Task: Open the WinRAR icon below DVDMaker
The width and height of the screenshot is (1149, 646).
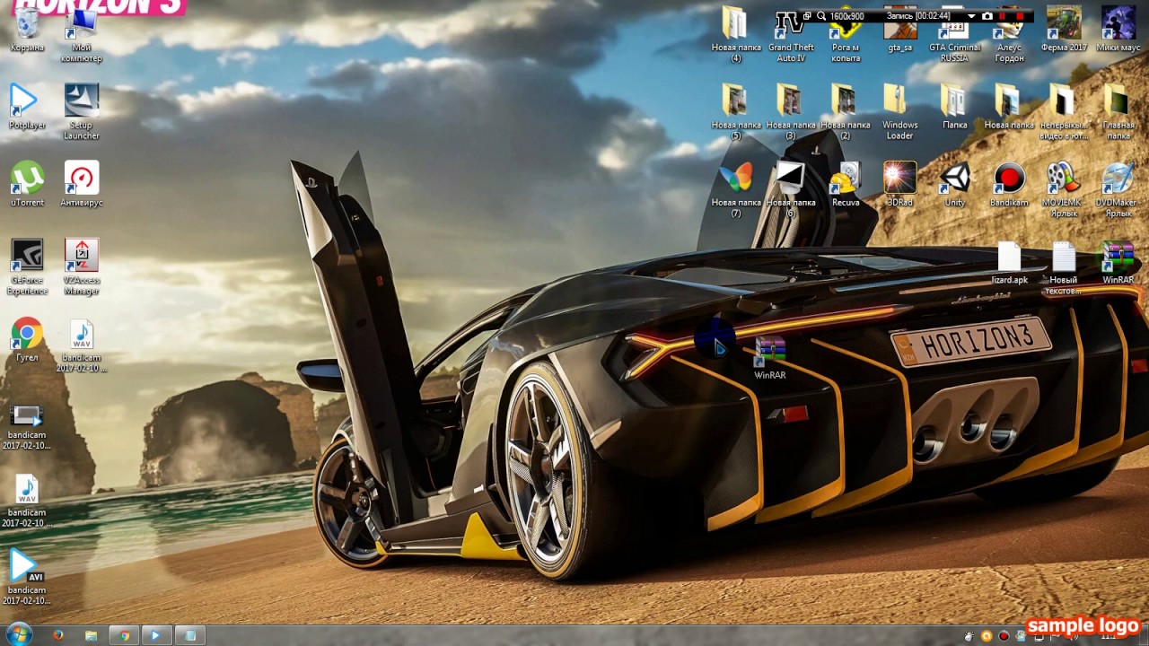Action: point(1118,262)
